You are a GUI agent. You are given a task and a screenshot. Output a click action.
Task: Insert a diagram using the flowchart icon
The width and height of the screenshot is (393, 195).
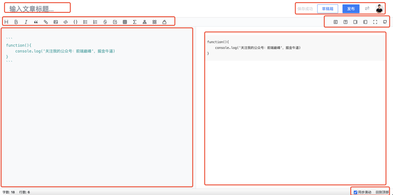(144, 22)
